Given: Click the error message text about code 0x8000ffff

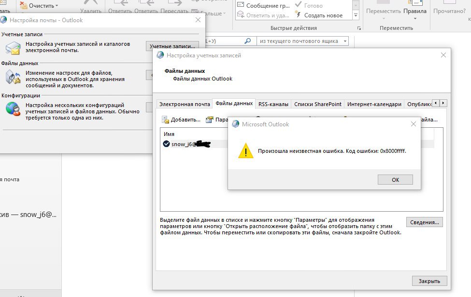Looking at the screenshot, I should tap(332, 151).
